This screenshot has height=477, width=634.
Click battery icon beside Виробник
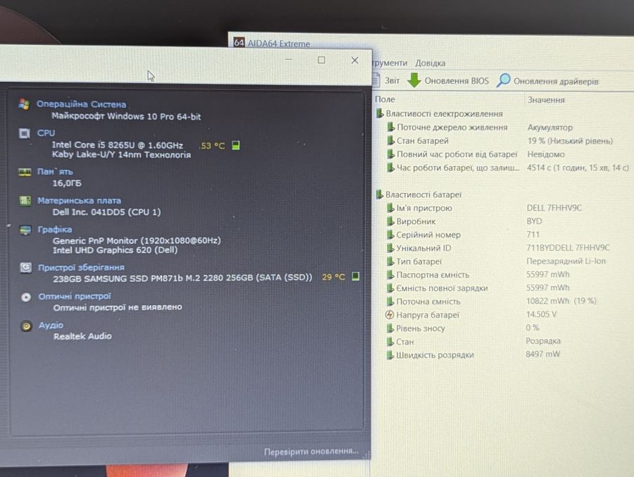pos(390,221)
